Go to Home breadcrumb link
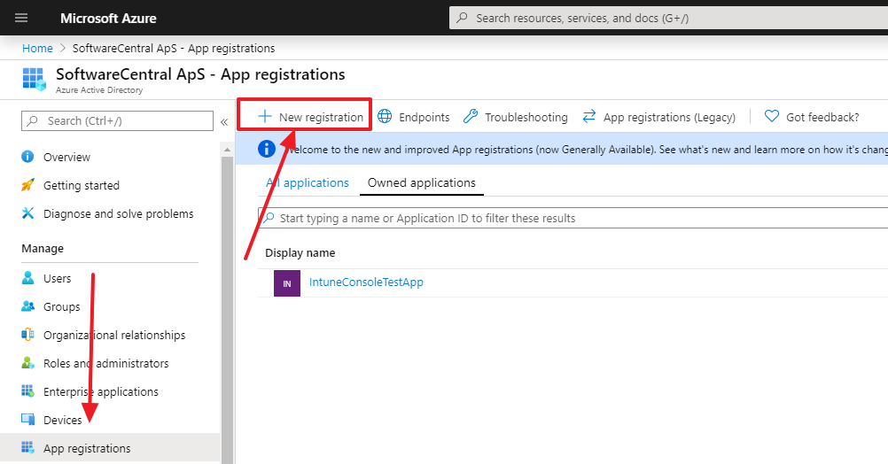 37,48
